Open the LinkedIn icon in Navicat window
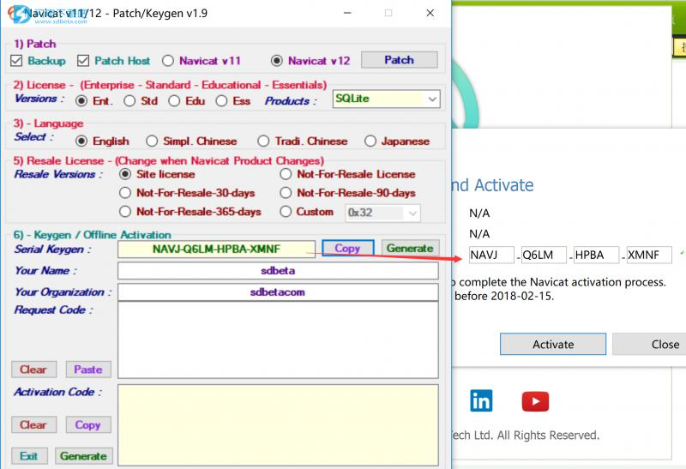Screen dimensions: 686x469 481,400
